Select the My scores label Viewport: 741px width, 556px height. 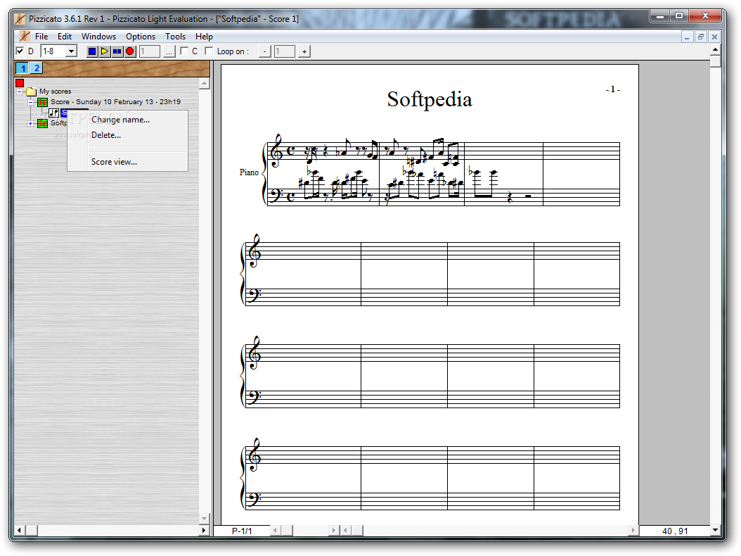[x=56, y=91]
